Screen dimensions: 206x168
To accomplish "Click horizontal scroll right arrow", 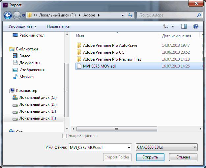I will tap(200, 129).
